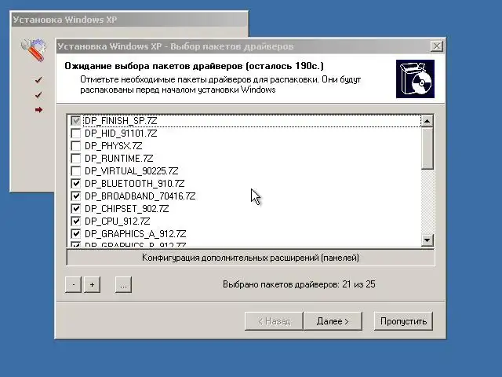The width and height of the screenshot is (502, 377).
Task: Close the driver pack selection dialog
Action: point(437,46)
